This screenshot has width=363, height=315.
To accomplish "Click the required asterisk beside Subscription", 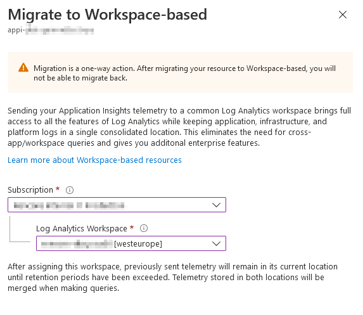I will (x=58, y=189).
